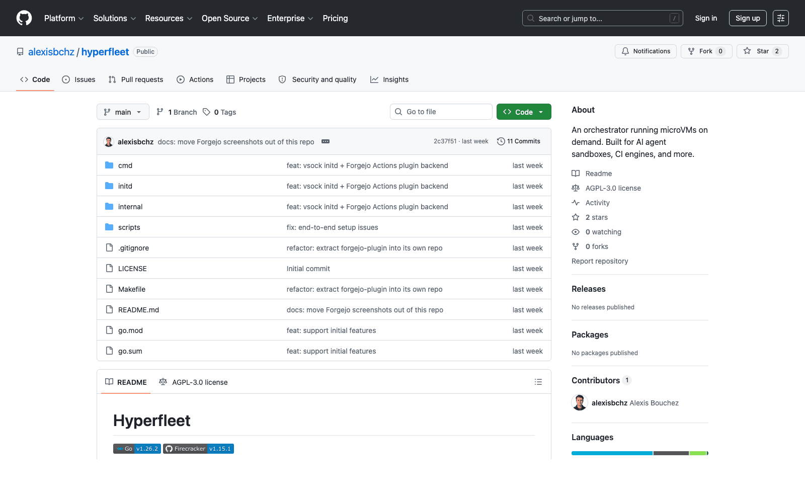
Task: Click the LICENSE file icon
Action: pyautogui.click(x=109, y=268)
